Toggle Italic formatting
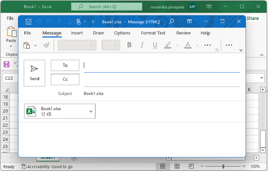This screenshot has height=171, width=268. click(x=142, y=45)
